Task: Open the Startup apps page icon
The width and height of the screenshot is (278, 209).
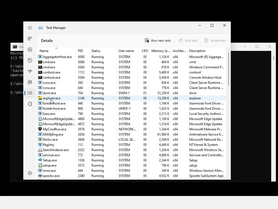Action: point(30,71)
